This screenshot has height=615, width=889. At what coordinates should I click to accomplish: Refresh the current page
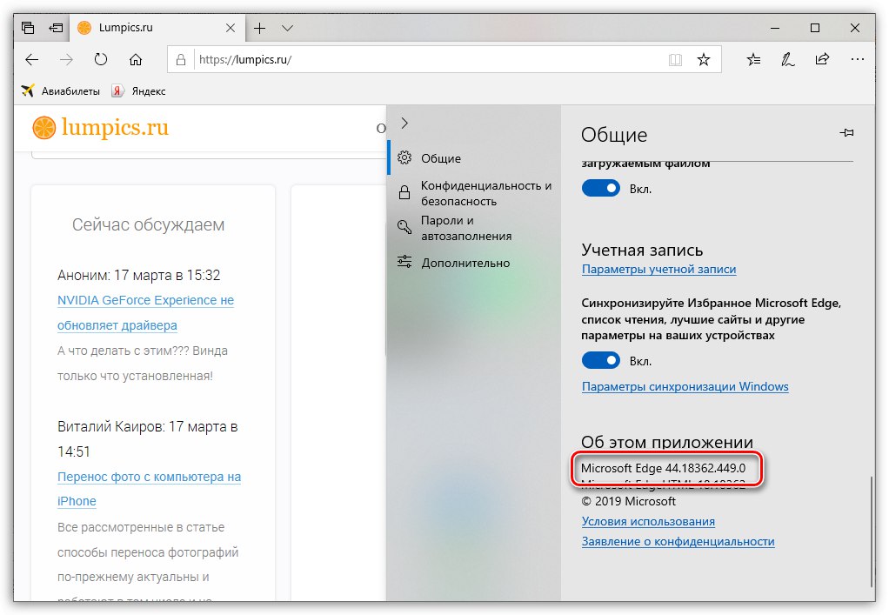[100, 59]
